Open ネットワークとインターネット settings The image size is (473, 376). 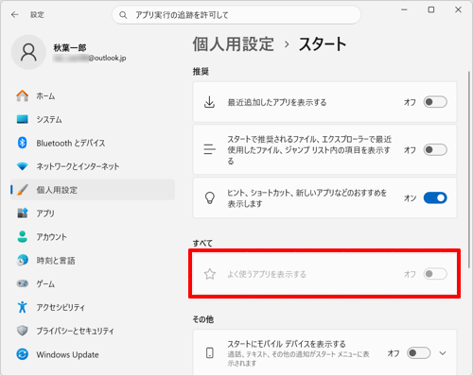[93, 166]
